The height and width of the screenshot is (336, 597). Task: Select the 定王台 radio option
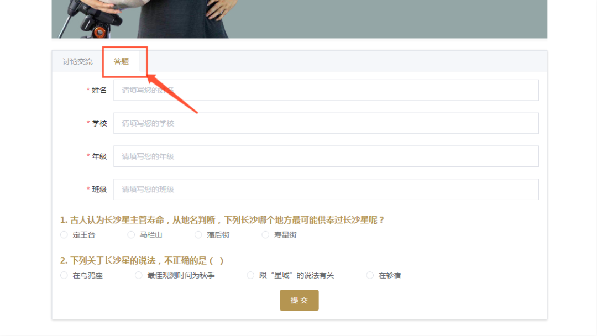pos(64,235)
